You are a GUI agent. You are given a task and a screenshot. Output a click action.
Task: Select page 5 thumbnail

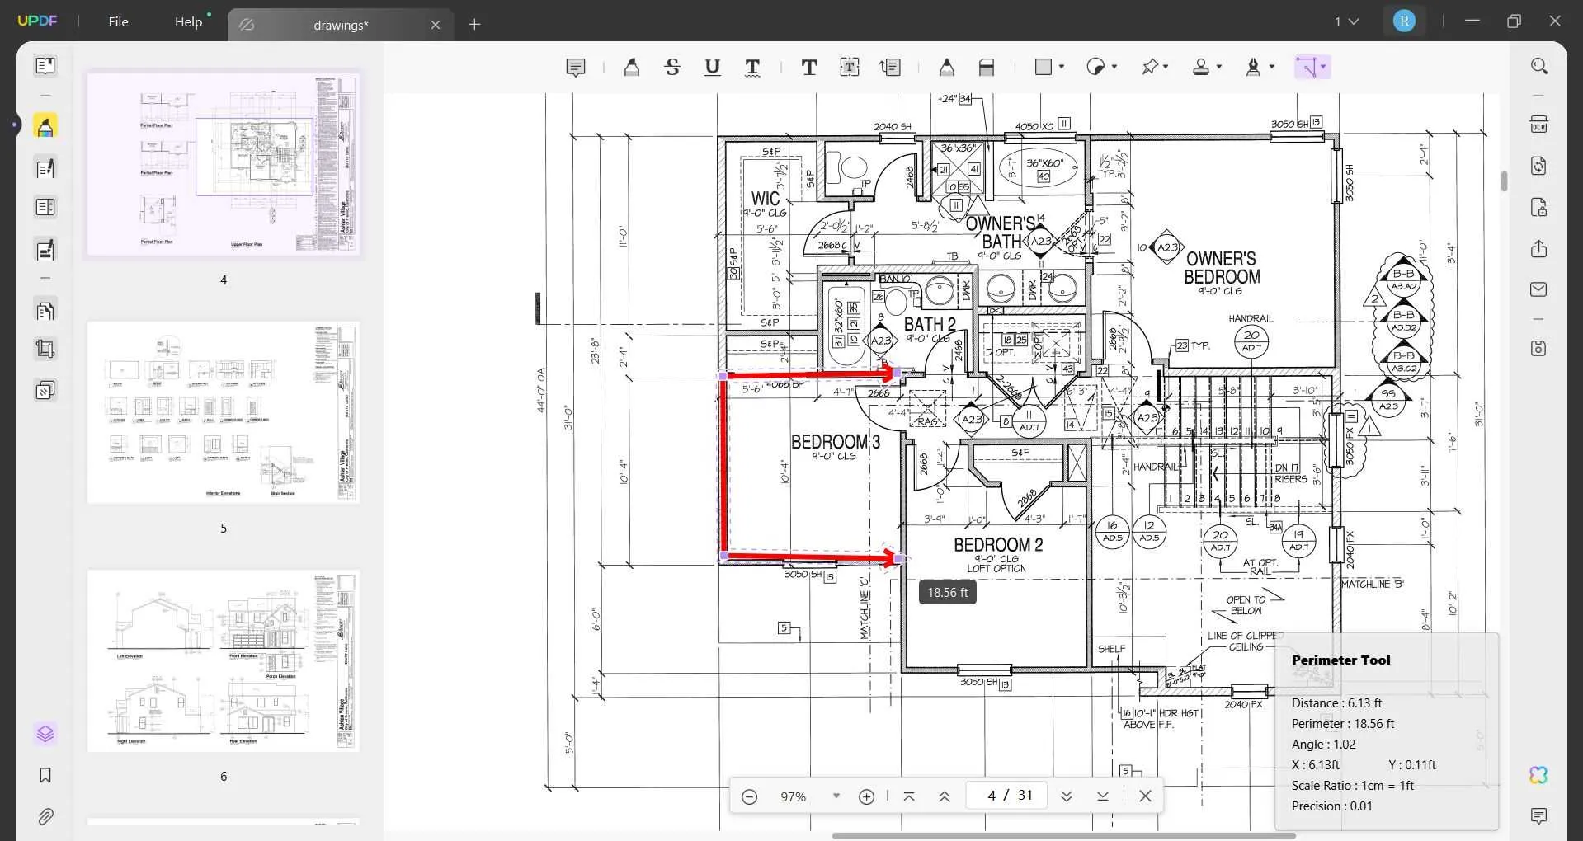click(224, 412)
